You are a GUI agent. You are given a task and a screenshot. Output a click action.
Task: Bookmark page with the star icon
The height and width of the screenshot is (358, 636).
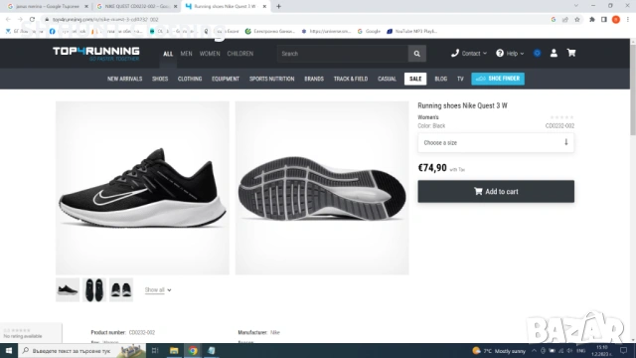[576, 19]
